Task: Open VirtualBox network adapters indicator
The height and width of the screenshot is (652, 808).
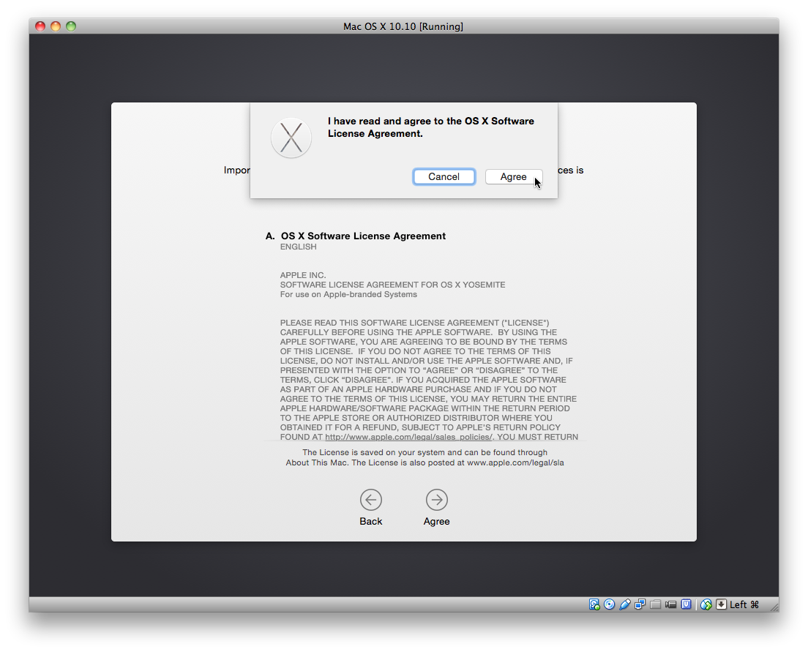Action: [x=640, y=604]
